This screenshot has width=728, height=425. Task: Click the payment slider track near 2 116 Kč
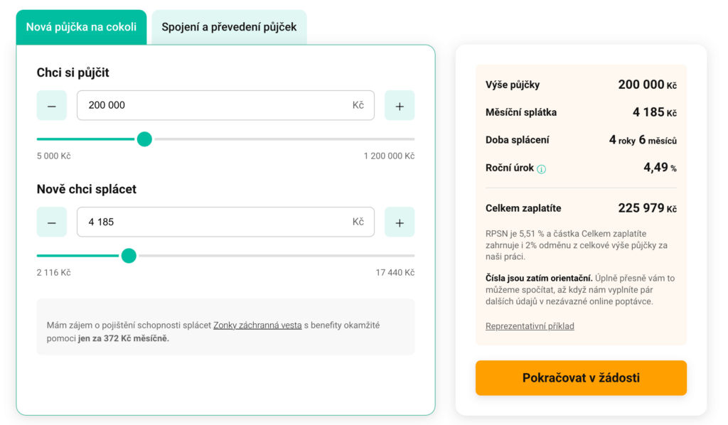[x=43, y=255]
